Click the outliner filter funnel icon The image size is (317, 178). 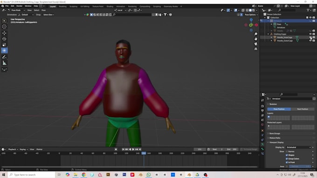coord(308,10)
